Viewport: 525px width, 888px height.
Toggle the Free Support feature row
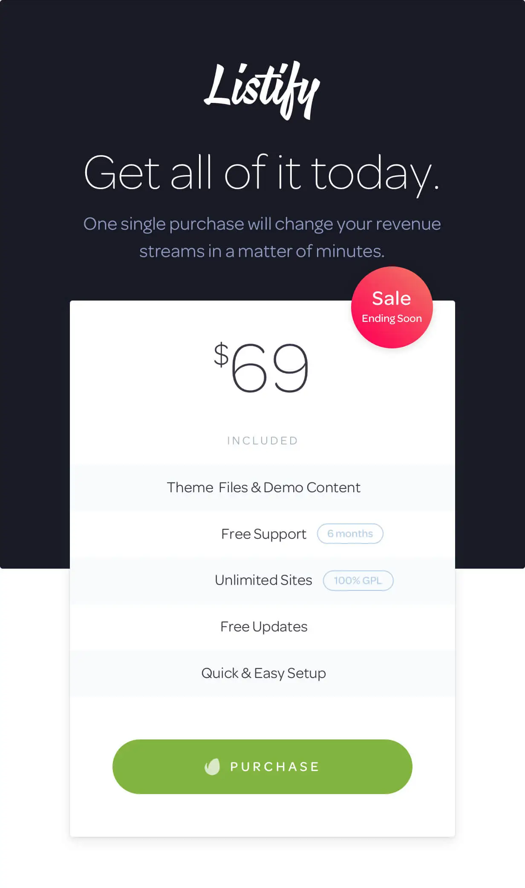[x=262, y=534]
